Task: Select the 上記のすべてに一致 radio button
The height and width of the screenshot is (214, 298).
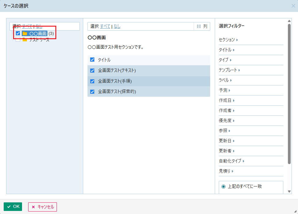Action: [223, 186]
